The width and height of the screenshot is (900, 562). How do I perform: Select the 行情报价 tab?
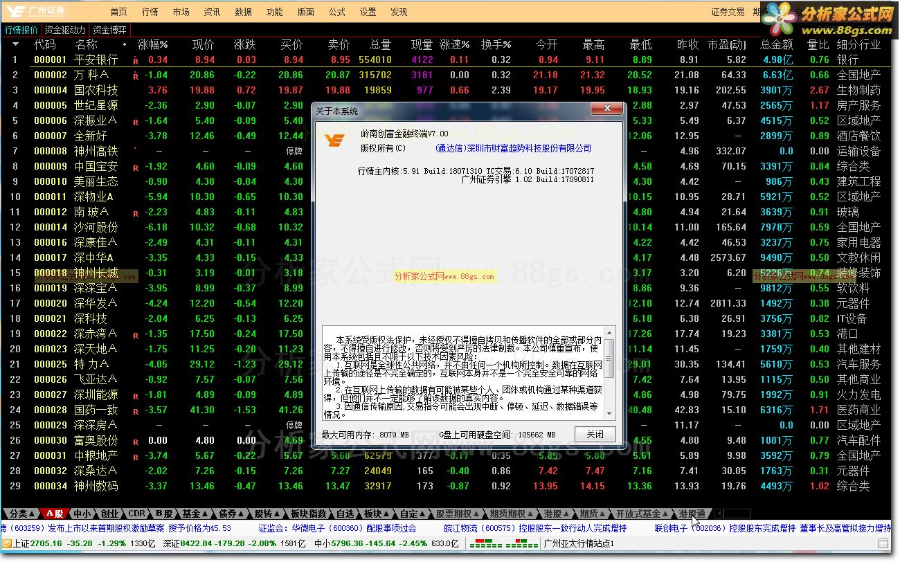point(21,30)
